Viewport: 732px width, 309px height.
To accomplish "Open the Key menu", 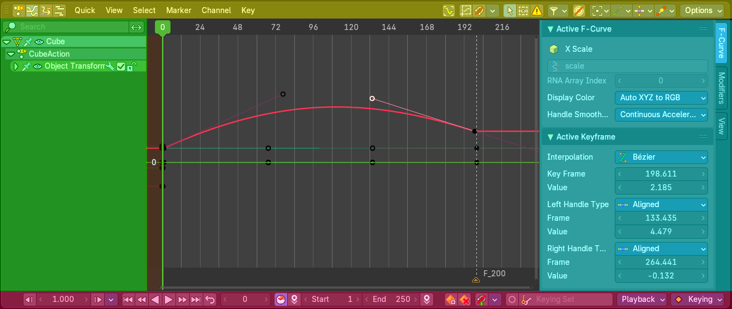I will (x=248, y=10).
